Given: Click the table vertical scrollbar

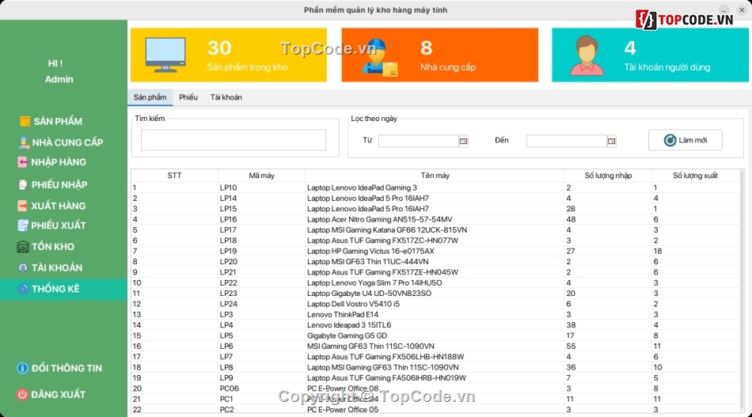Looking at the screenshot, I should [743, 291].
